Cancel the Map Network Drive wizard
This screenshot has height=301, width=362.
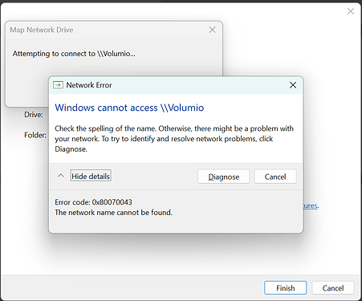pos(333,288)
